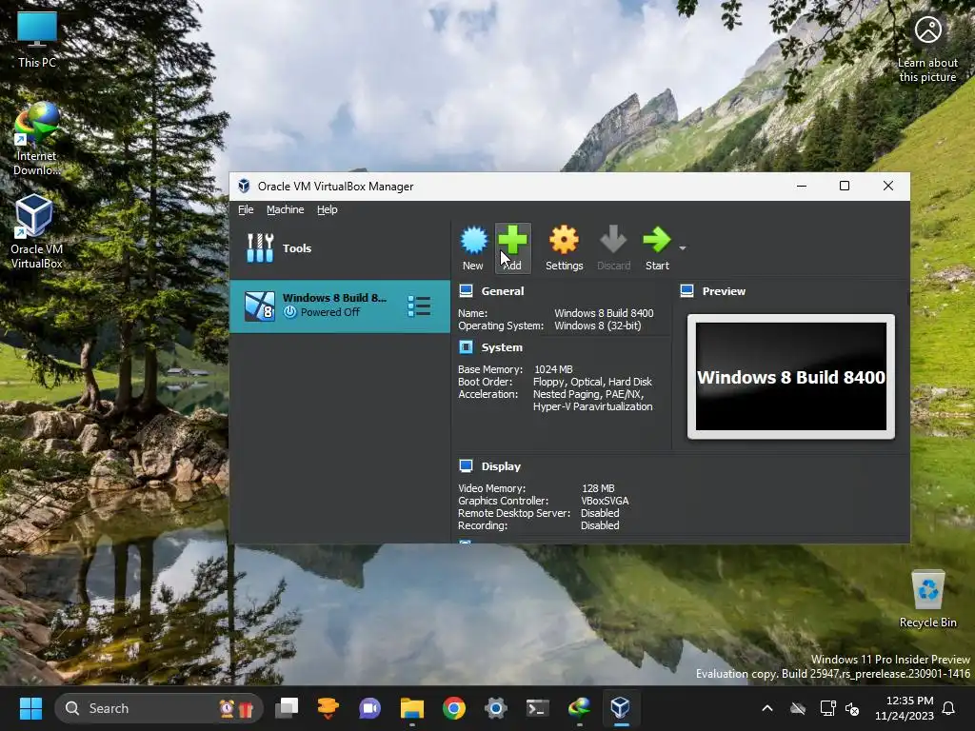Open the notification bell in tray
The width and height of the screenshot is (975, 731).
pyautogui.click(x=949, y=708)
